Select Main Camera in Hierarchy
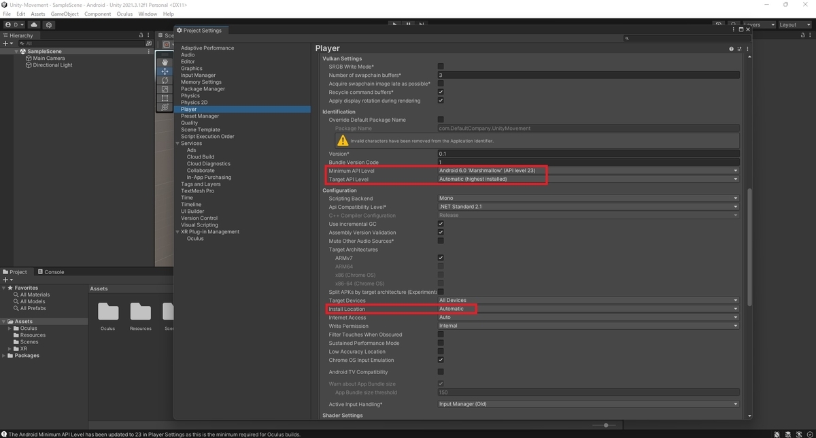This screenshot has width=816, height=438. click(49, 58)
